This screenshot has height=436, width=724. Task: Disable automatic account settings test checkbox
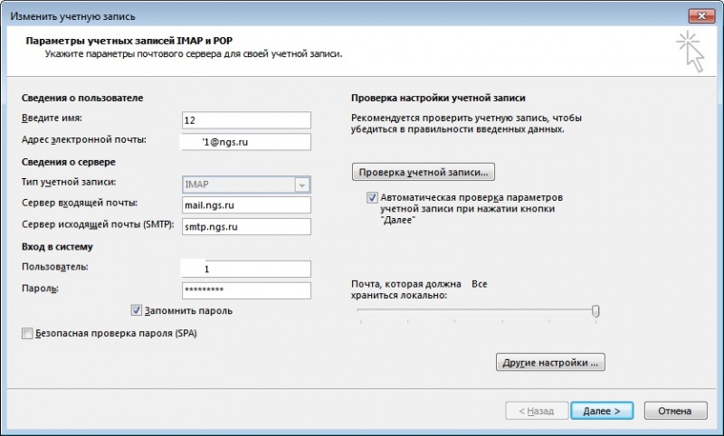click(372, 197)
